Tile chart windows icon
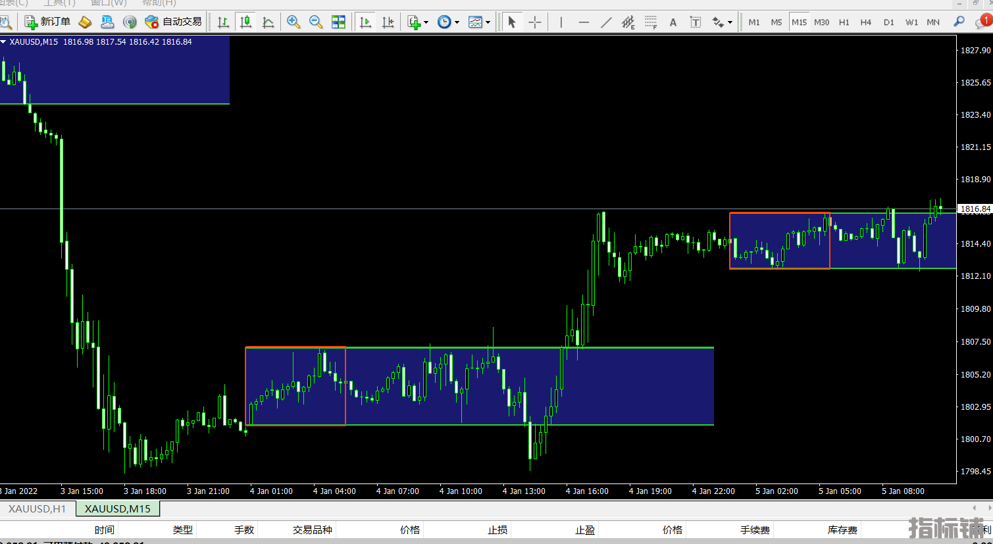 click(338, 22)
